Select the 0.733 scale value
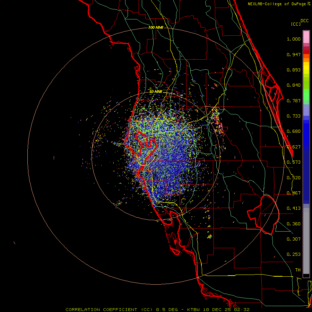 294,116
